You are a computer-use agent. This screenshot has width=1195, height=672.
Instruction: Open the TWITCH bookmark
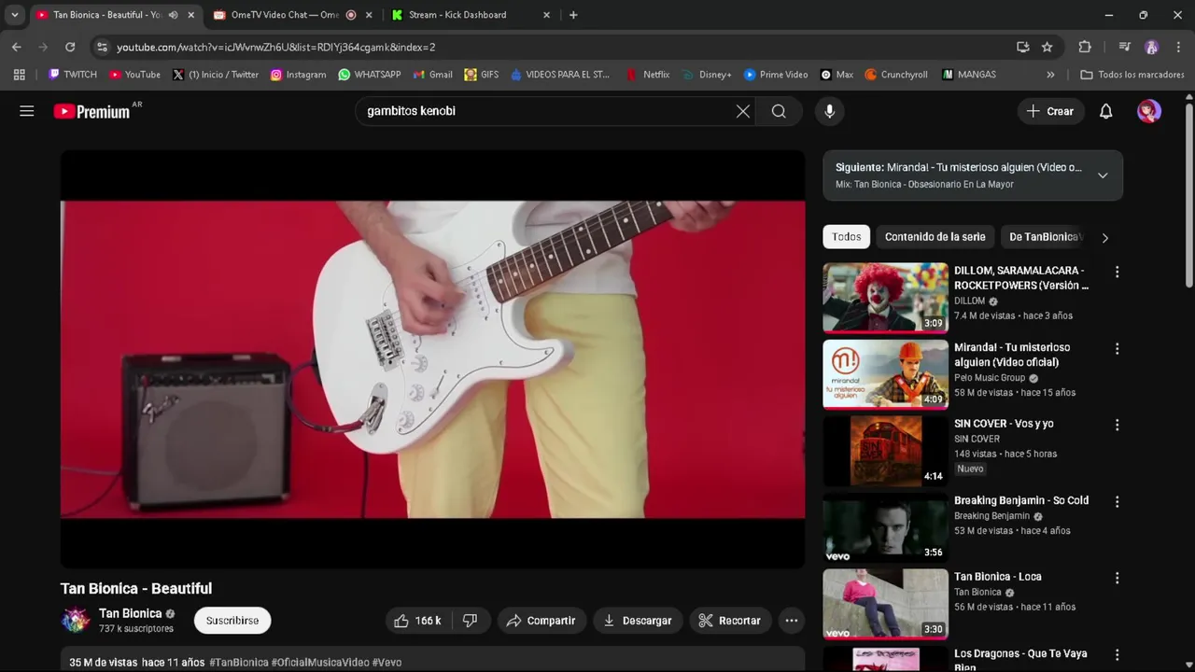click(73, 75)
